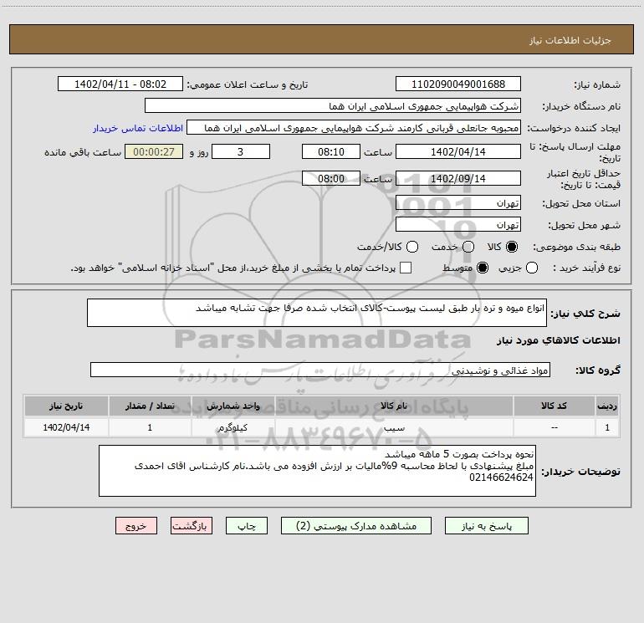Select the کالا/خدمت radio option
644x623 pixels.
click(x=412, y=247)
